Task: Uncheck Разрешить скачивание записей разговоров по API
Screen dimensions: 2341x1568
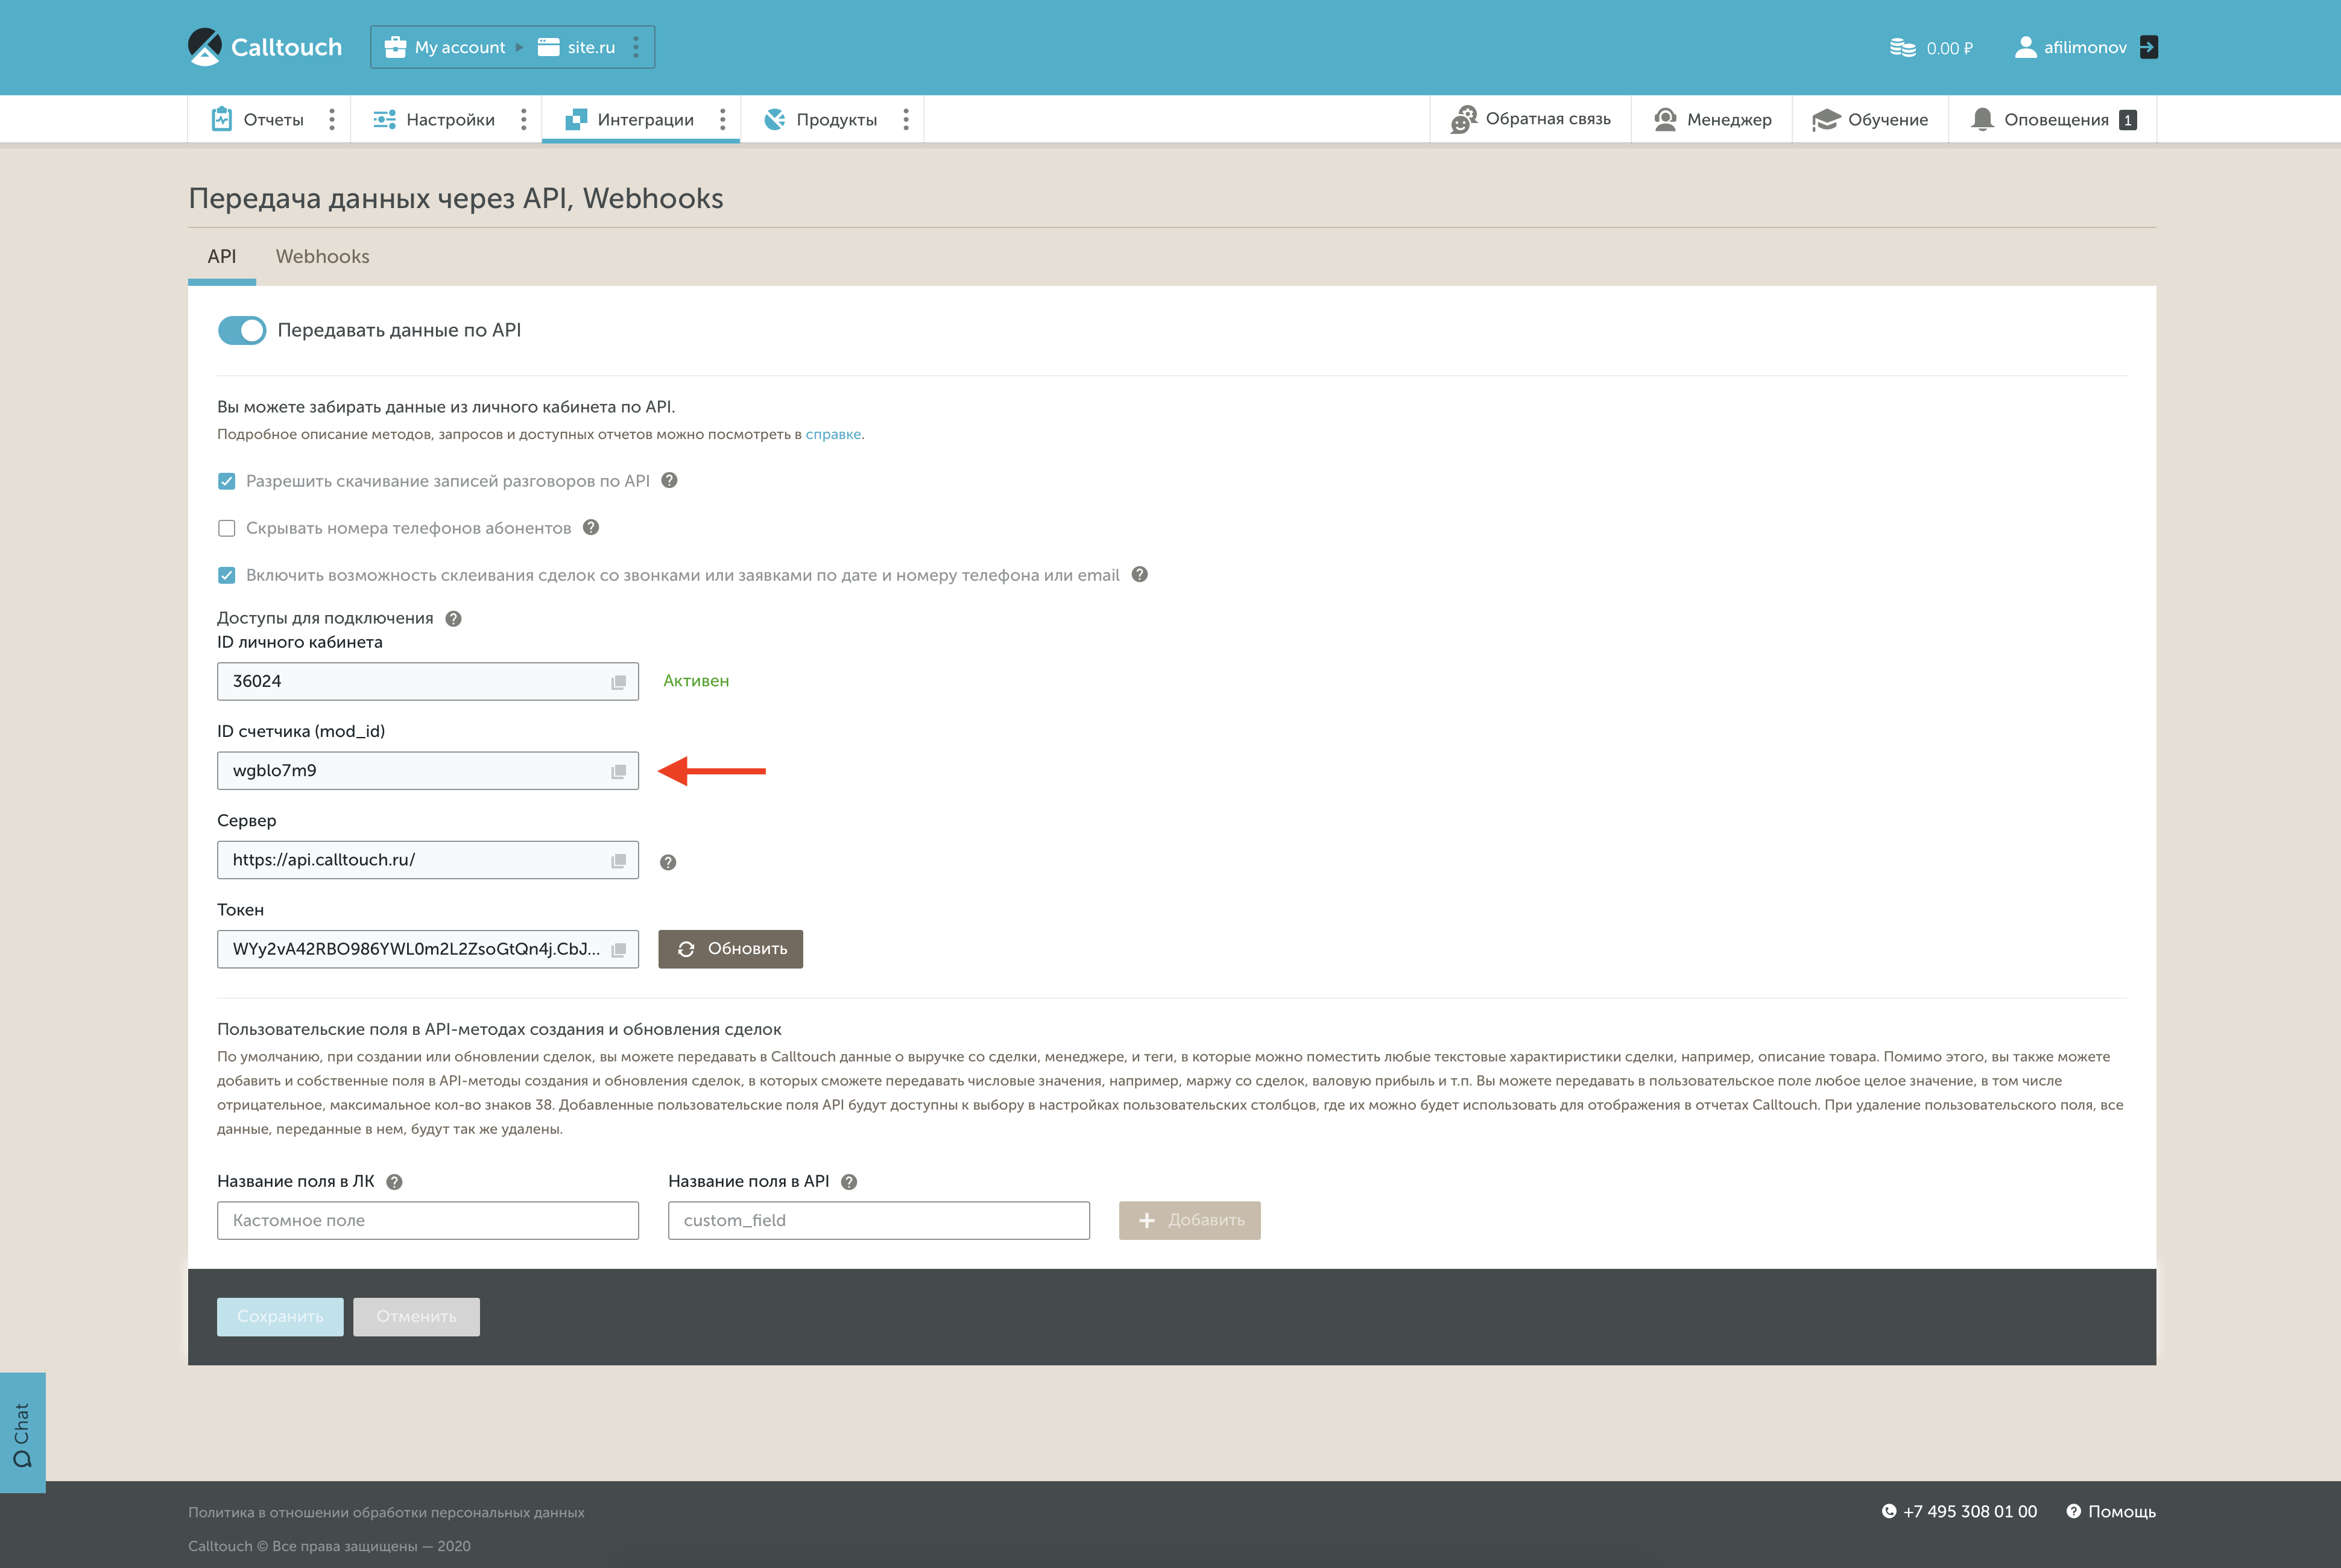Action: [x=227, y=481]
